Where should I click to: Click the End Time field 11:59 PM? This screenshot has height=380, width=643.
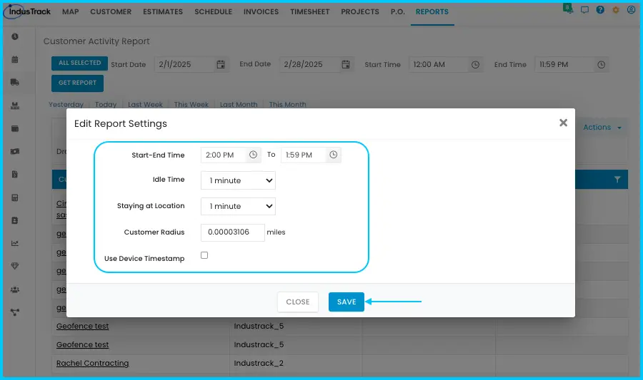[x=564, y=65]
